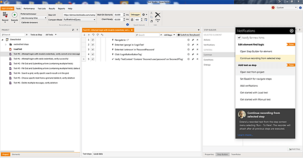Click the copy icon in Edit group

coord(151,17)
